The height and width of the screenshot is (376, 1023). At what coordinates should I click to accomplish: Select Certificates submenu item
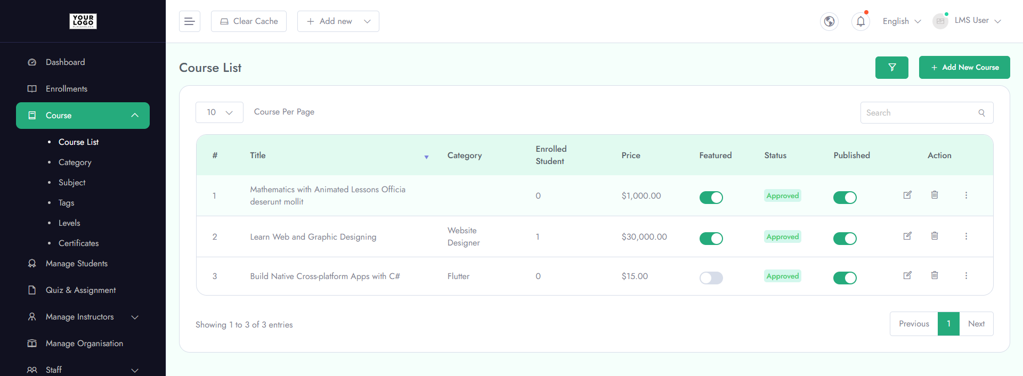coord(78,243)
